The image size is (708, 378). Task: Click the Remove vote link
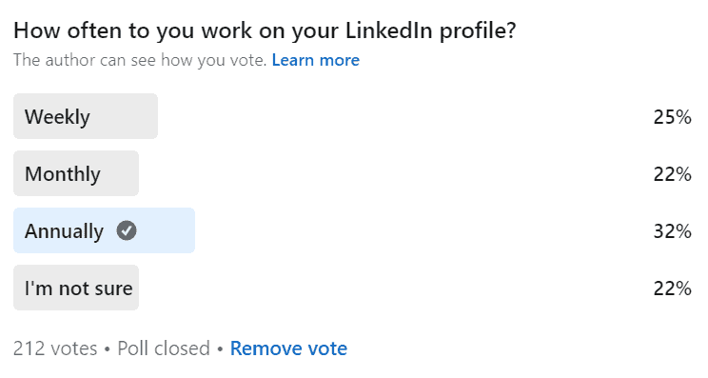click(288, 348)
